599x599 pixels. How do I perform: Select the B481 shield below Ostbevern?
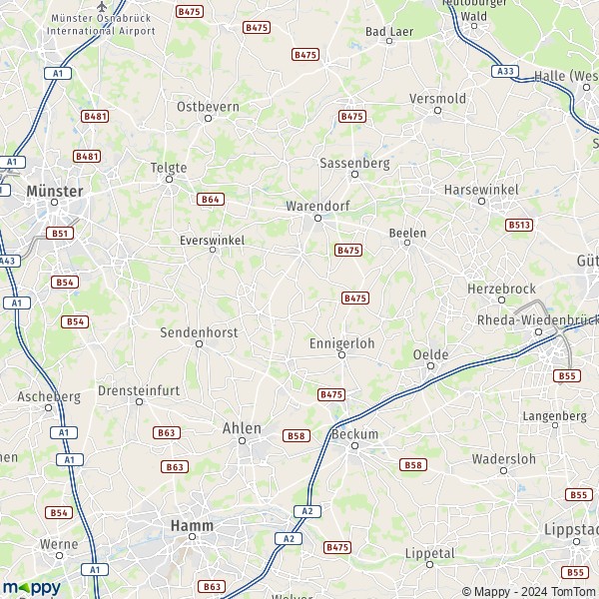click(x=87, y=157)
